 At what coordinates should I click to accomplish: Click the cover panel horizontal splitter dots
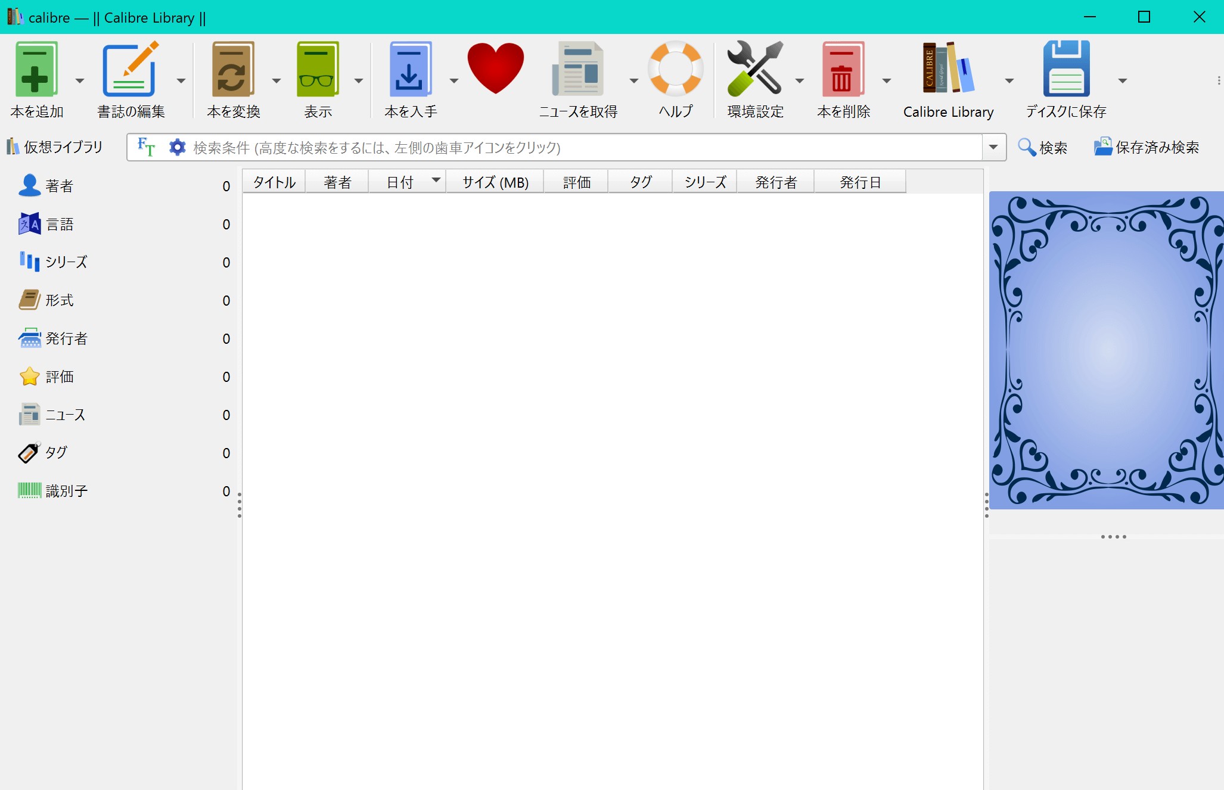point(1113,537)
